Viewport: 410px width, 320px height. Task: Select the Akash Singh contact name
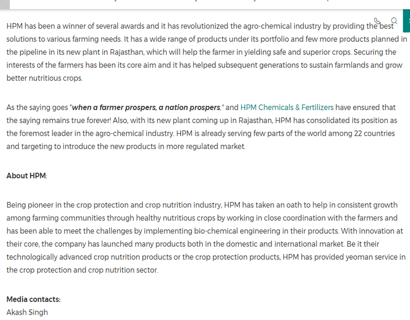click(x=27, y=312)
